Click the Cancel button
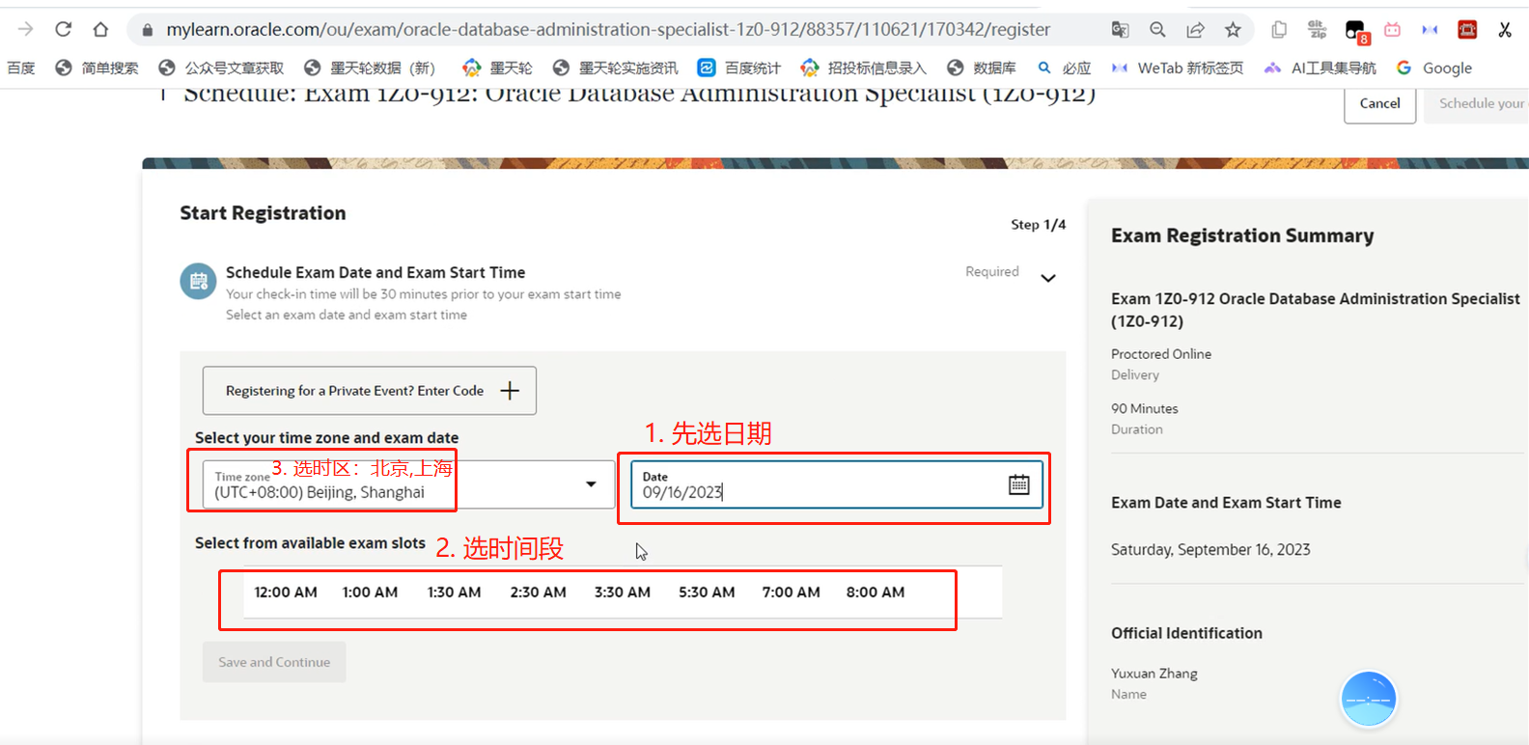This screenshot has width=1529, height=745. pyautogui.click(x=1379, y=103)
